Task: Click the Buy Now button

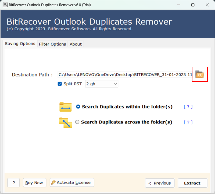Action: pyautogui.click(x=34, y=183)
